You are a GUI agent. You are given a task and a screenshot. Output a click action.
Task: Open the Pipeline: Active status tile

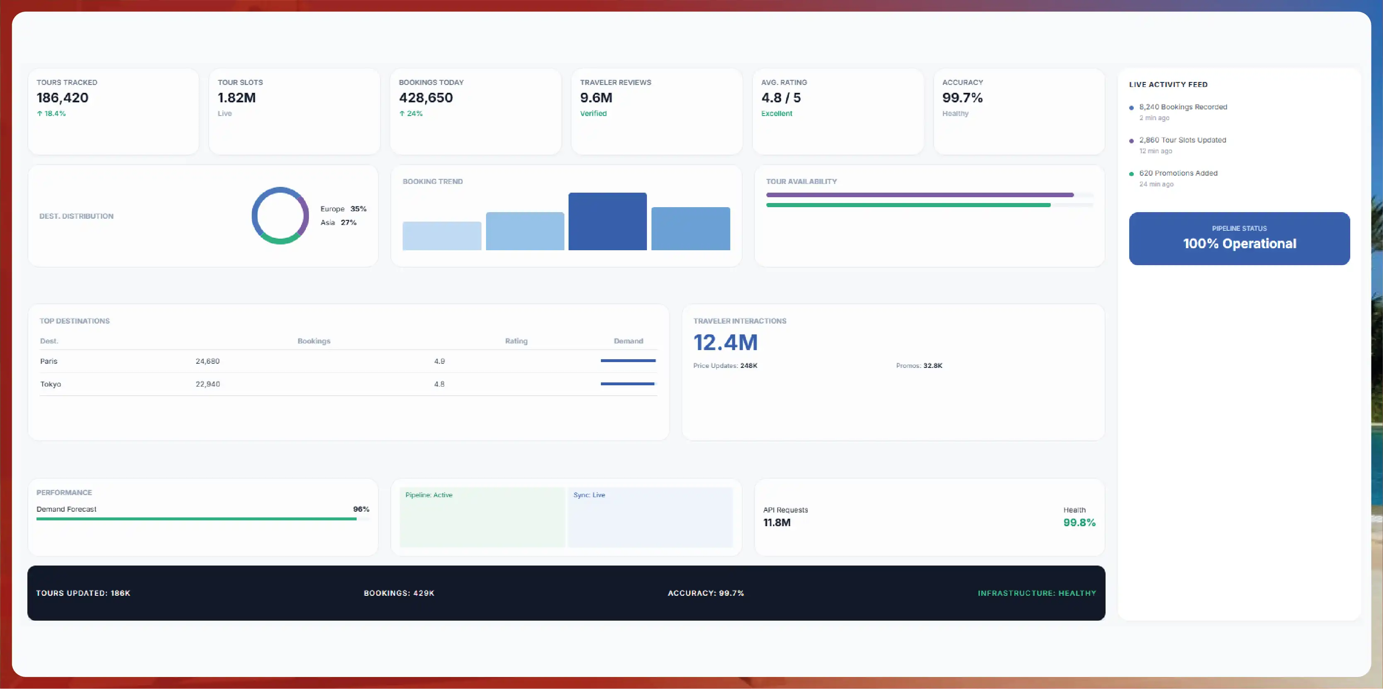[482, 517]
